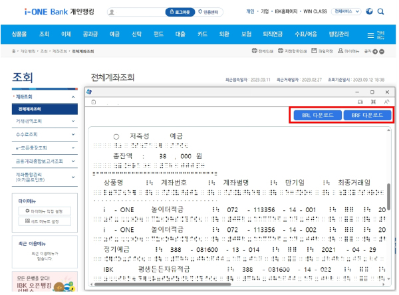The image size is (399, 295).
Task: Open the 카드 main menu
Action: pos(202,34)
